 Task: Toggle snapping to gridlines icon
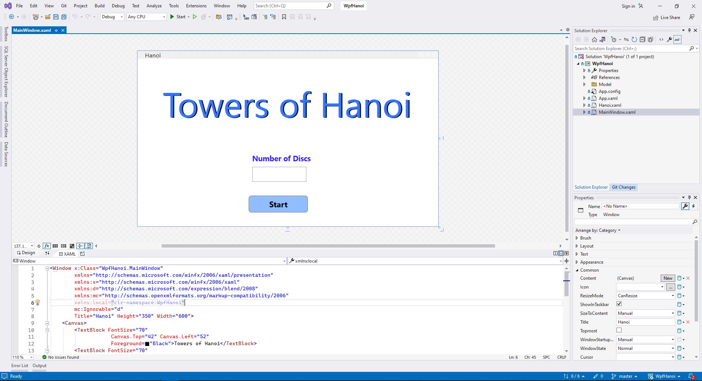pos(64,246)
